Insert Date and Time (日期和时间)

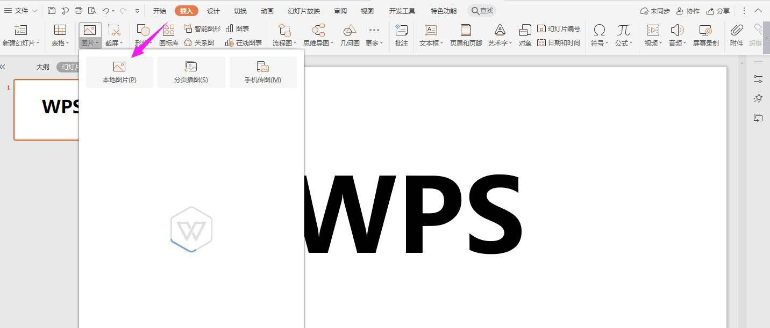point(559,42)
